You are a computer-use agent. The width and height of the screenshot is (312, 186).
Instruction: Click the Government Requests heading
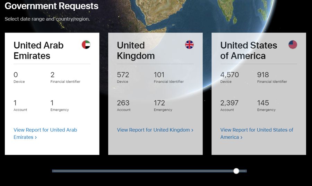52,6
